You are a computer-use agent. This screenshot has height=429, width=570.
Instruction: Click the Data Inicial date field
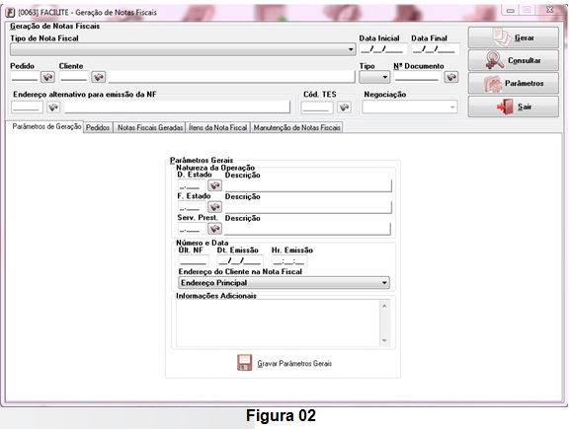tap(382, 49)
